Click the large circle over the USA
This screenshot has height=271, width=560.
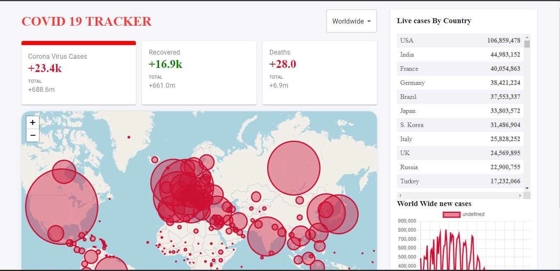pyautogui.click(x=62, y=207)
